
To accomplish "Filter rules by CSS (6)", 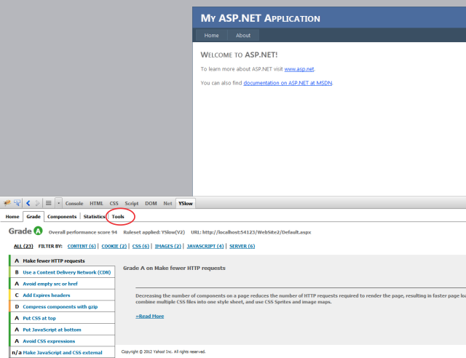I will (x=141, y=246).
